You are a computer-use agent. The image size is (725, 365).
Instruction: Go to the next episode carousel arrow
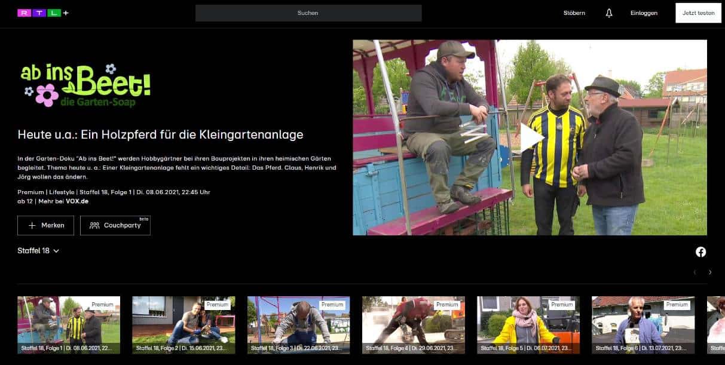(710, 272)
